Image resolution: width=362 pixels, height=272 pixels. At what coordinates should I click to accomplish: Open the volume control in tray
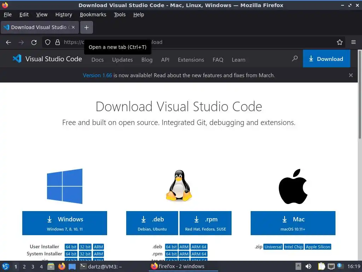(x=308, y=266)
